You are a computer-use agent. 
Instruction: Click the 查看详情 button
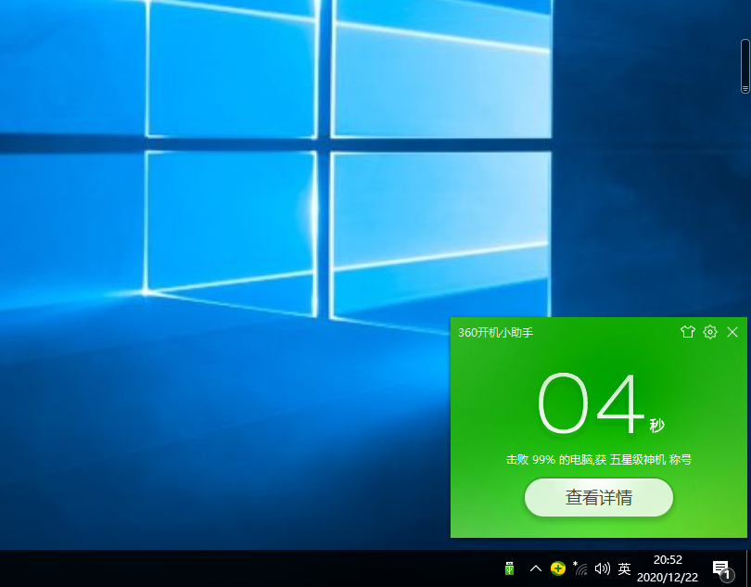tap(599, 498)
